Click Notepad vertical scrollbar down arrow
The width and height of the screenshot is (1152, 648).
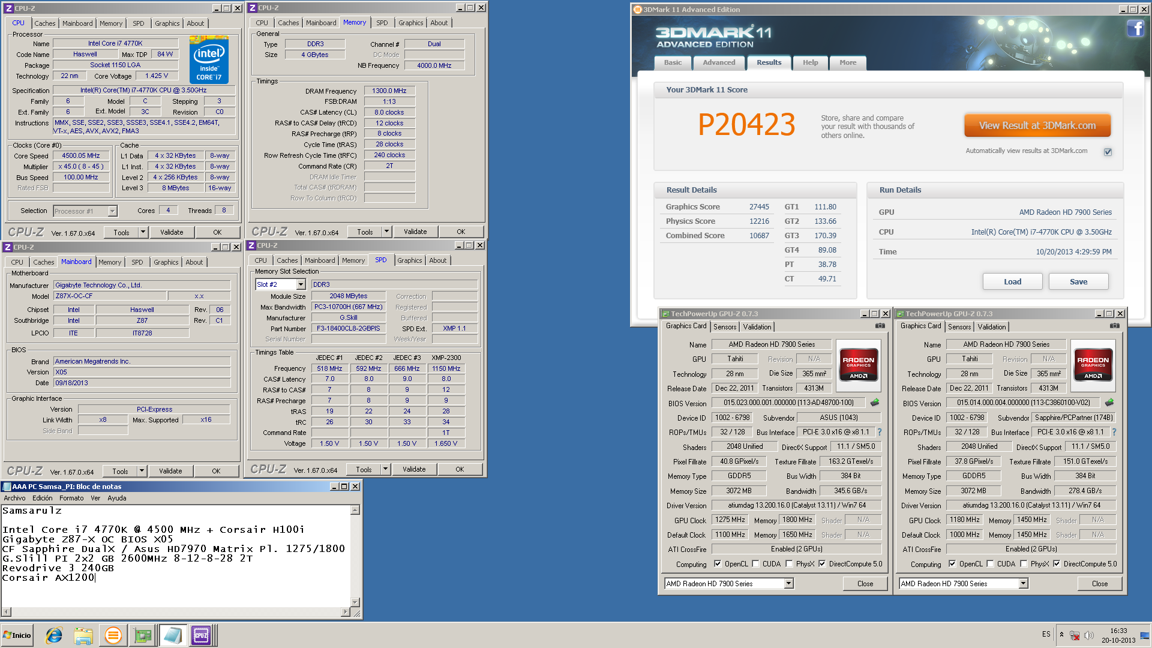[355, 602]
